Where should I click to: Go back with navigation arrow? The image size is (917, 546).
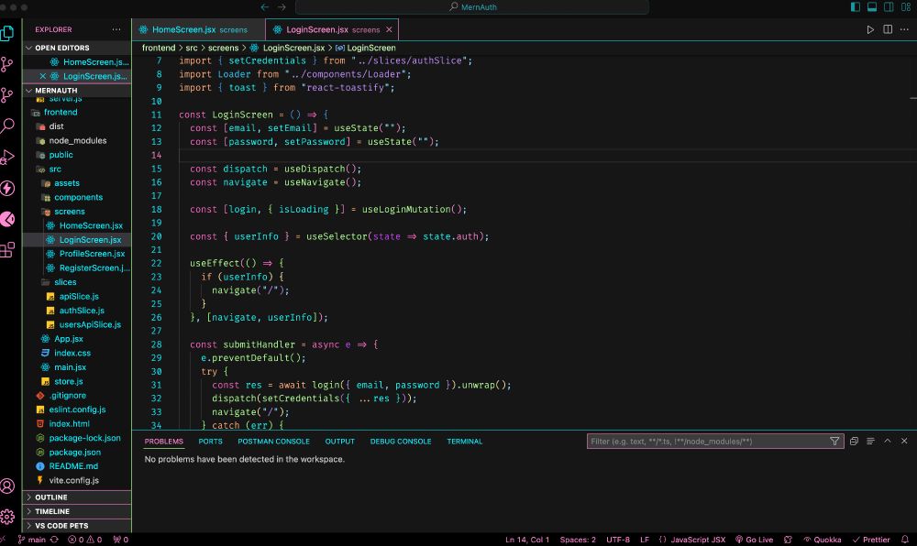(265, 7)
